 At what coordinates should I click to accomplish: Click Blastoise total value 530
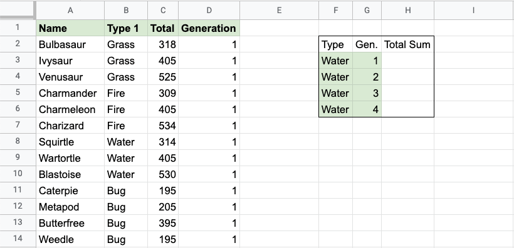(x=163, y=174)
